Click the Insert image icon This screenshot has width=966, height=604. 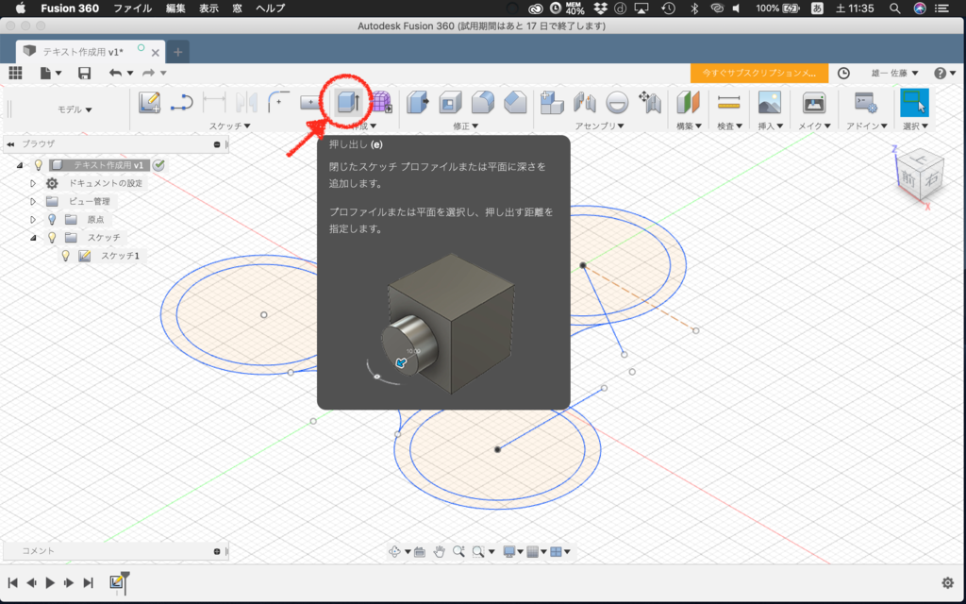[x=770, y=102]
